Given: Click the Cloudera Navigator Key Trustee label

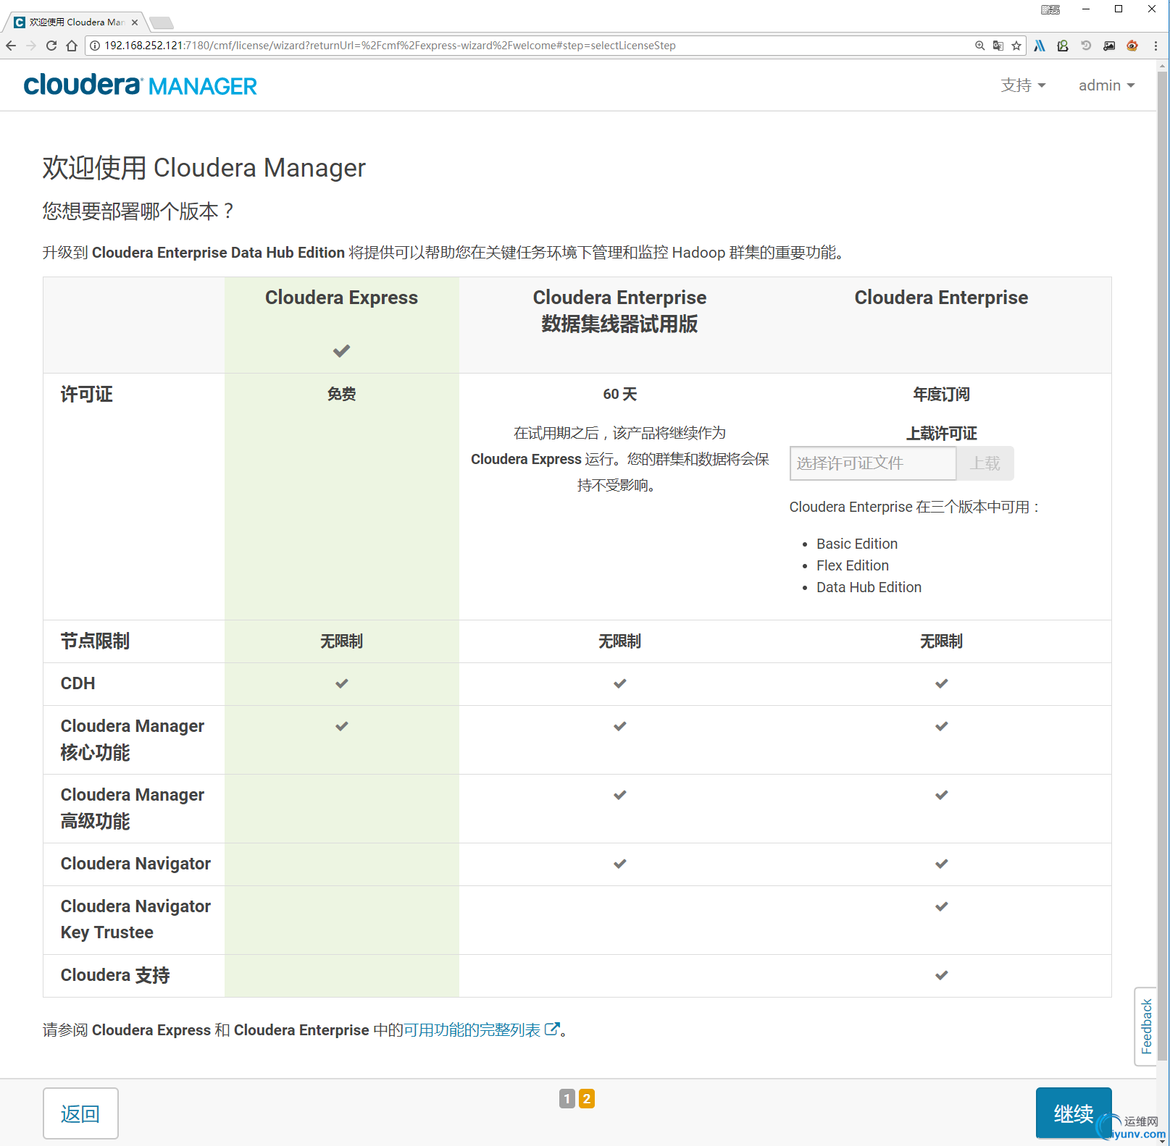Looking at the screenshot, I should click(x=135, y=919).
